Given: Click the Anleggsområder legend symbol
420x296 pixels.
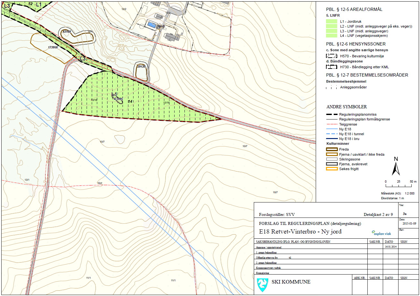Looking at the screenshot, I should [x=331, y=87].
